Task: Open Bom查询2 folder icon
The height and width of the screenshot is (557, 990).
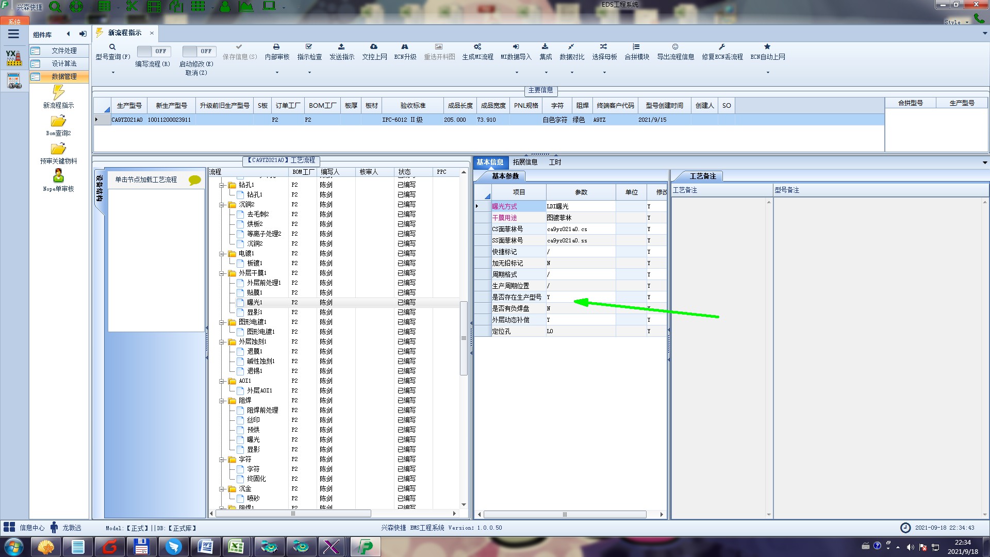Action: coord(58,121)
